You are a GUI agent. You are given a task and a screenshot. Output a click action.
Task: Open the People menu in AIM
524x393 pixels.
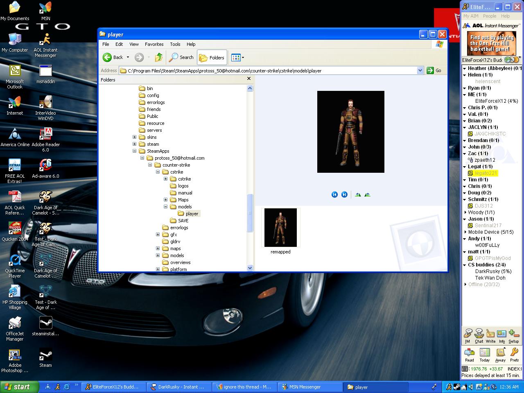pyautogui.click(x=490, y=16)
